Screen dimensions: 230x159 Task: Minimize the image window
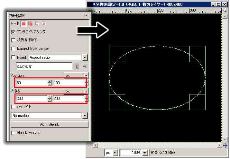(213, 4)
